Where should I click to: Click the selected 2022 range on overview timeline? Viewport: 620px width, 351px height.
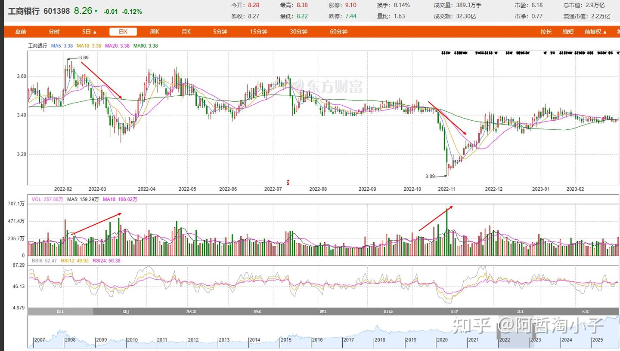pos(516,332)
